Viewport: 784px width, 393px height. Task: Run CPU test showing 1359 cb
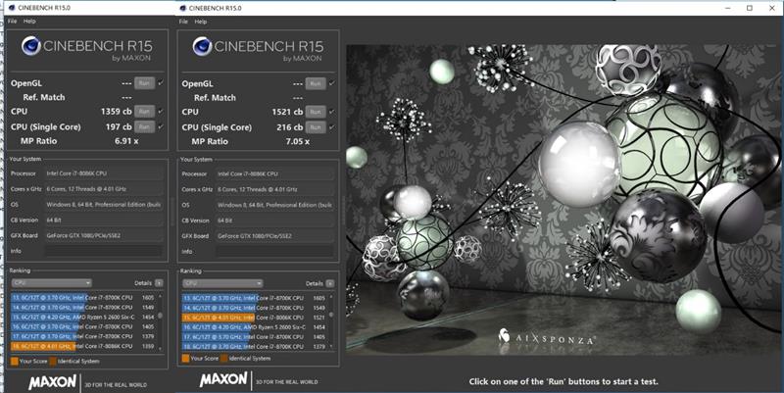144,111
